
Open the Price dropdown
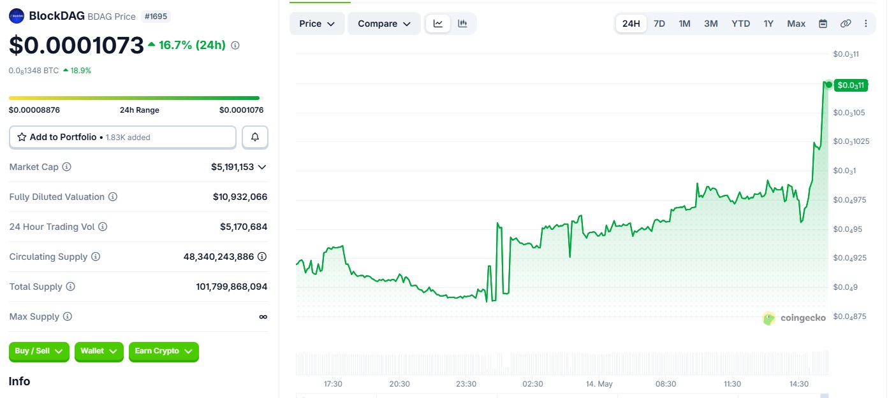tap(317, 24)
